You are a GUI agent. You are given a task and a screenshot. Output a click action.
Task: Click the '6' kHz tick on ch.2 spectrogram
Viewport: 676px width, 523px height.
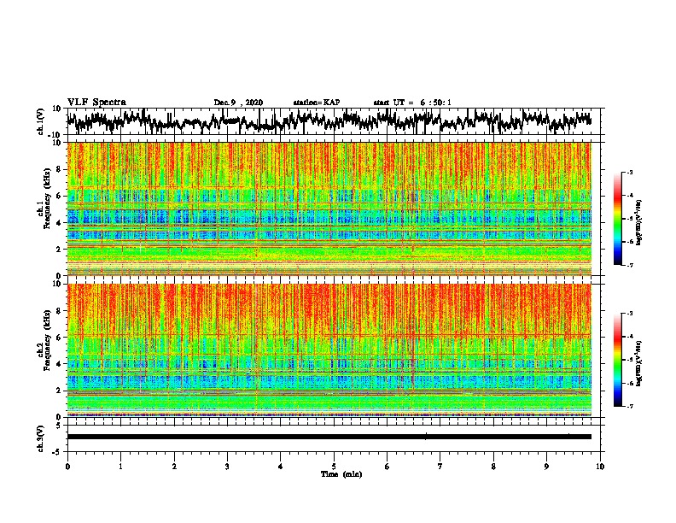[x=59, y=338]
